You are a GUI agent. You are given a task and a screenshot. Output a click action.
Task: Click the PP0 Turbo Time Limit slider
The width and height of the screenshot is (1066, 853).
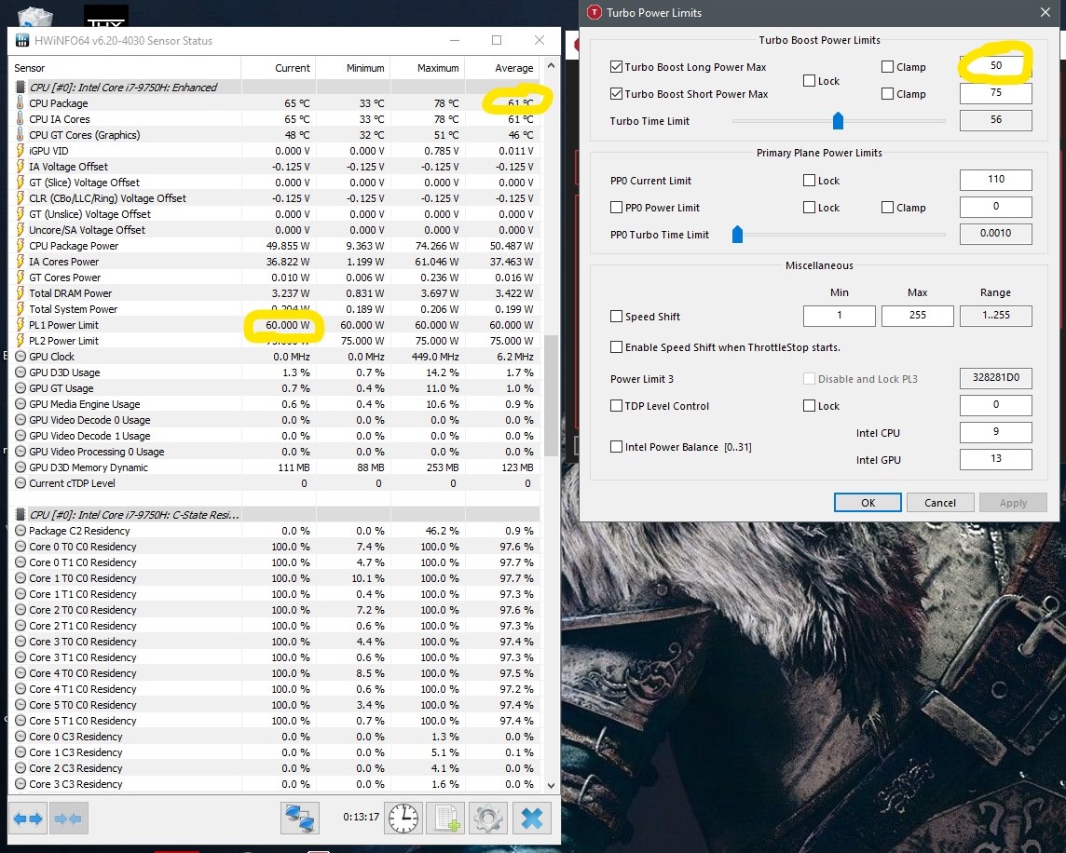pos(738,235)
